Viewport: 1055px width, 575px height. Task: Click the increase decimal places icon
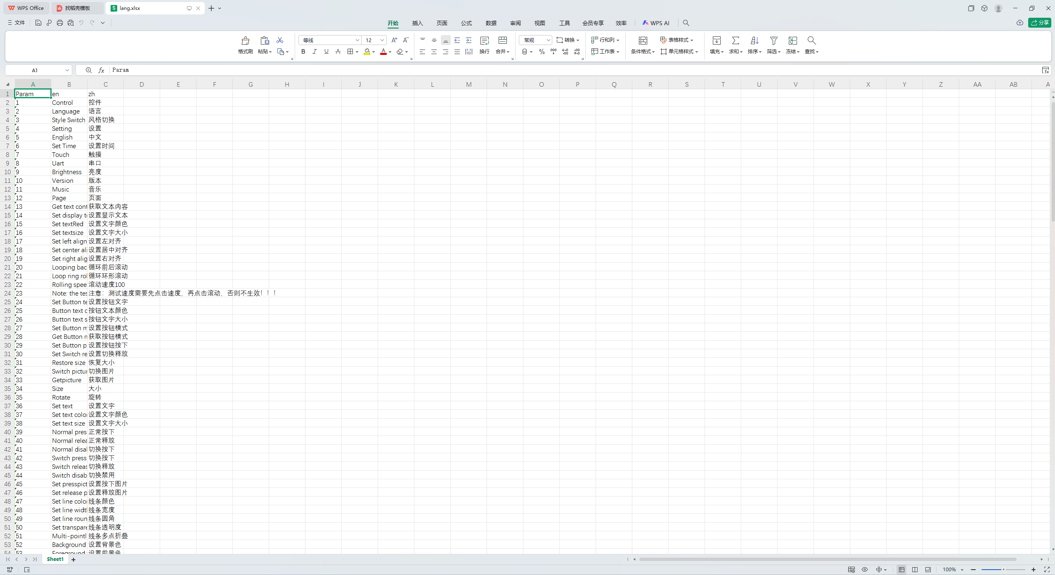[x=565, y=52]
